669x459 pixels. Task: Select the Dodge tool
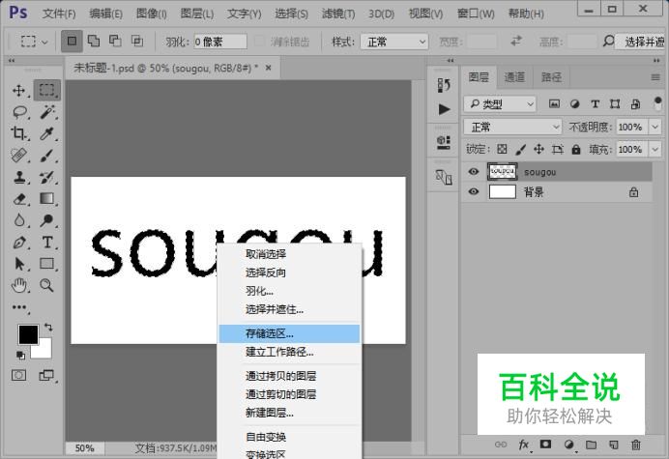(47, 220)
